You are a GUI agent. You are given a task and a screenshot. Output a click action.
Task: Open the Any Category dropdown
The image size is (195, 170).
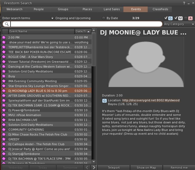point(179,24)
